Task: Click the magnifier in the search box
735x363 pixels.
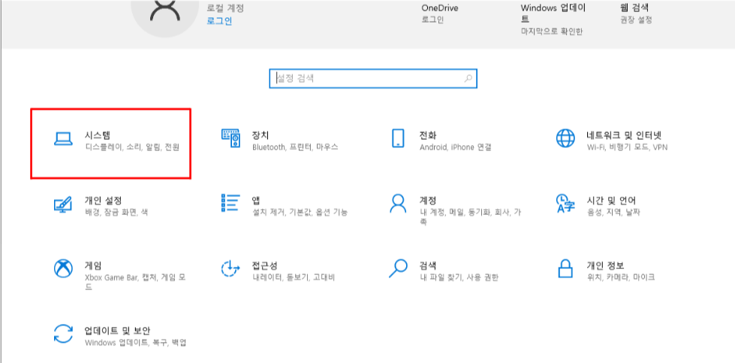Action: 468,78
